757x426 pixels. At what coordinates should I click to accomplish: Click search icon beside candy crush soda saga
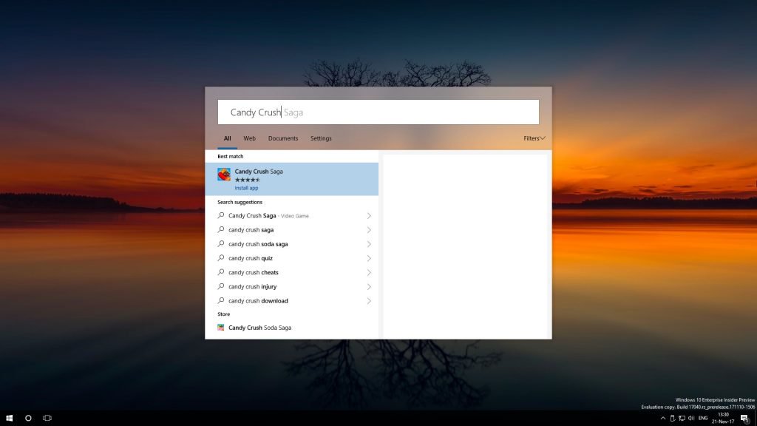click(220, 243)
